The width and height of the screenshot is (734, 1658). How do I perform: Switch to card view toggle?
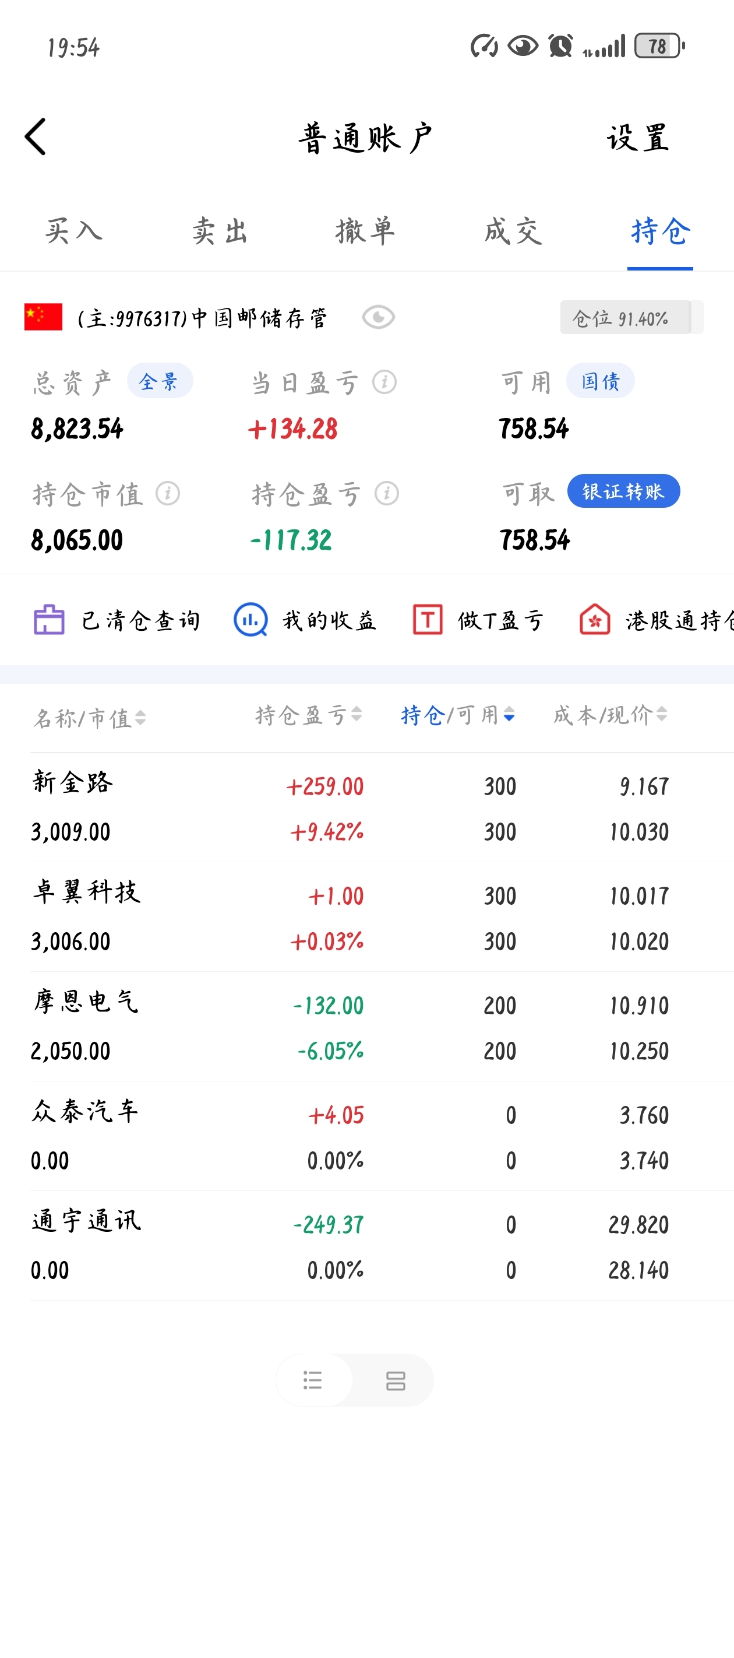pos(395,1380)
